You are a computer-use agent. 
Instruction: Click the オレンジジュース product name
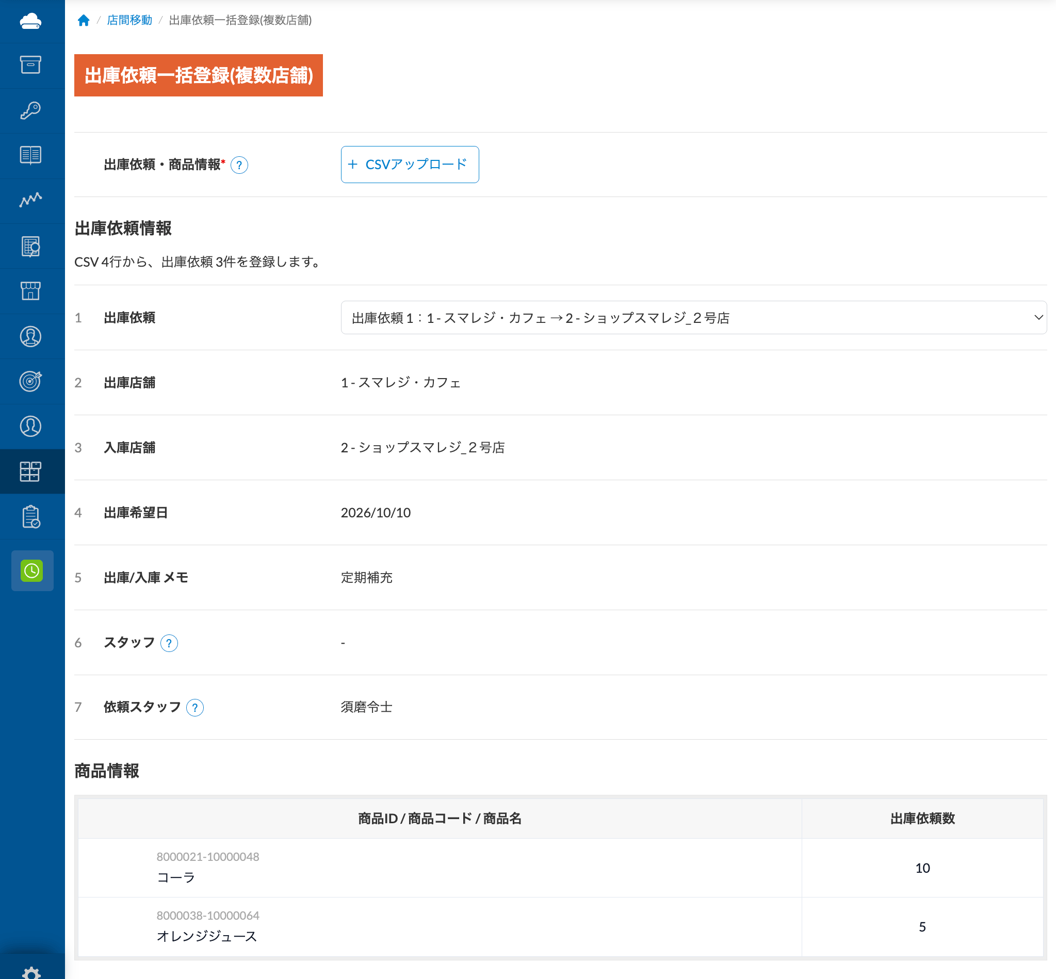(x=207, y=936)
